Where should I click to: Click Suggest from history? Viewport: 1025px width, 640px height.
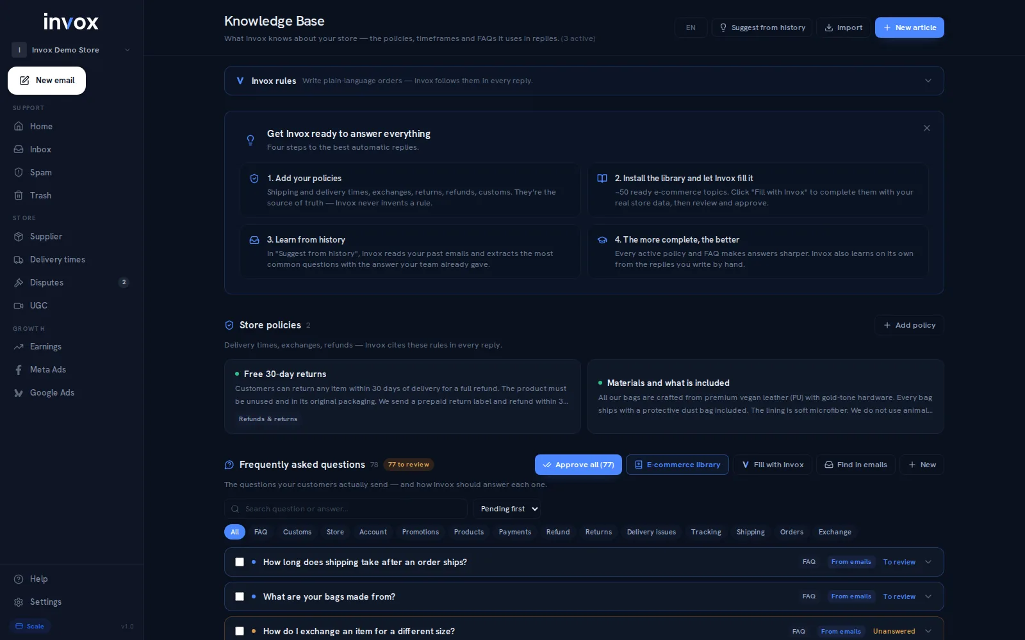pyautogui.click(x=762, y=28)
